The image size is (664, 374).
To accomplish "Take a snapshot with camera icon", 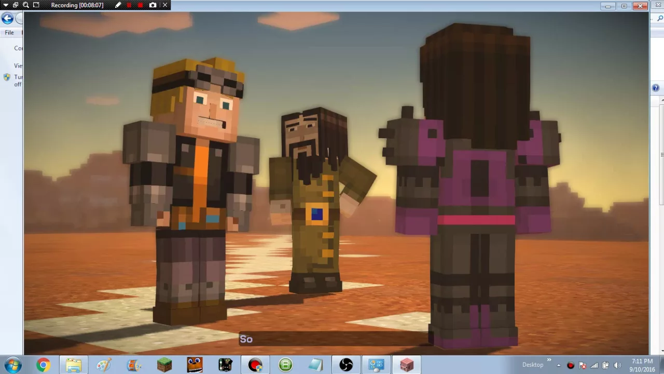I will click(x=153, y=5).
